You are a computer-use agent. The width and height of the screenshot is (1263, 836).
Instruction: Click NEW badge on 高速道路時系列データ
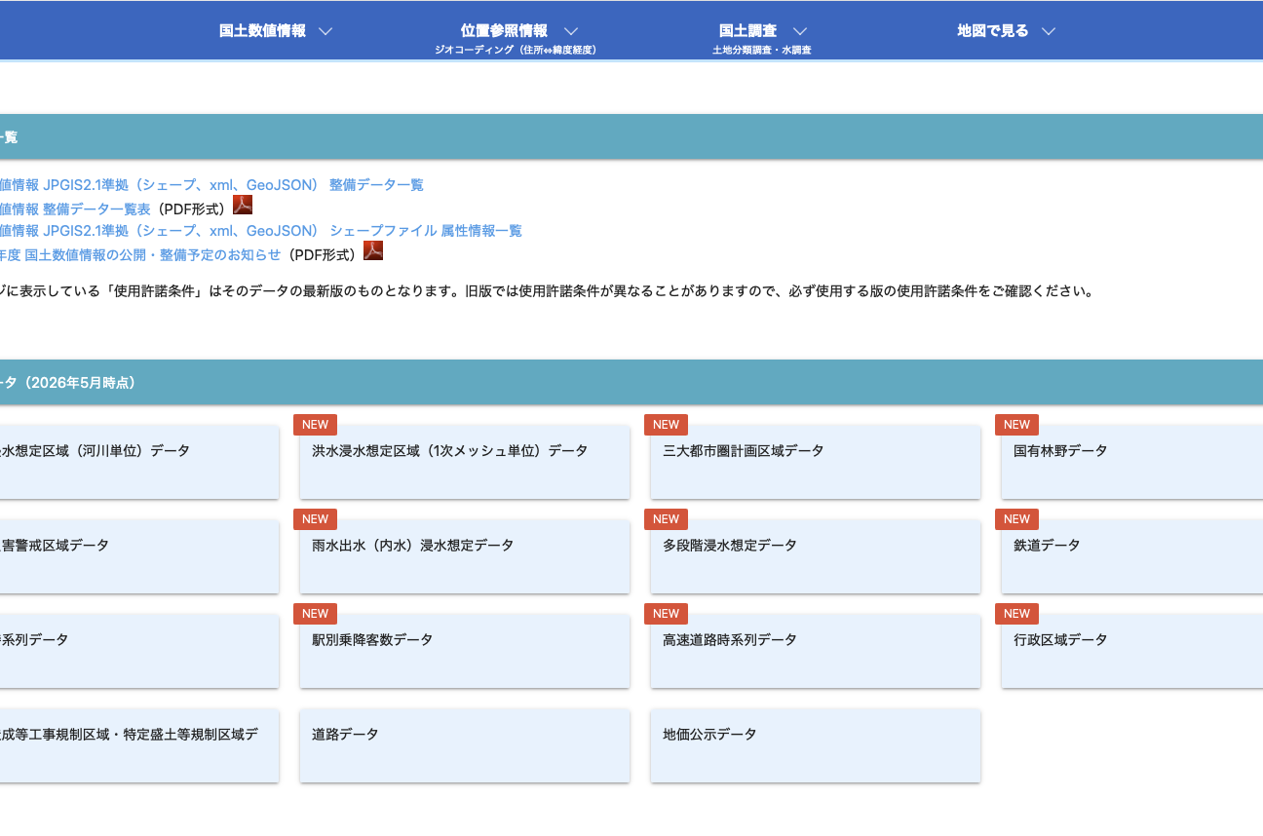(666, 614)
